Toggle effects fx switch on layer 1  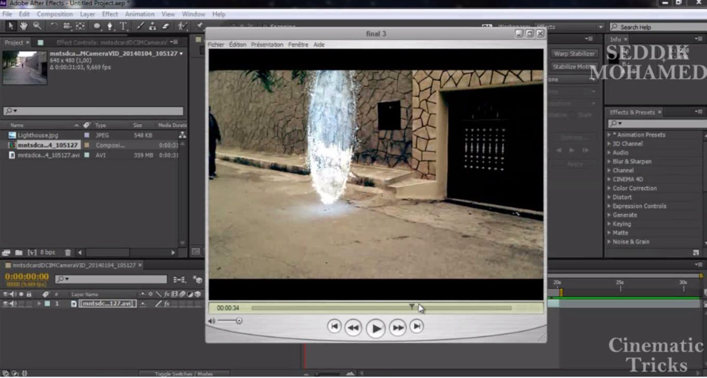(x=167, y=303)
